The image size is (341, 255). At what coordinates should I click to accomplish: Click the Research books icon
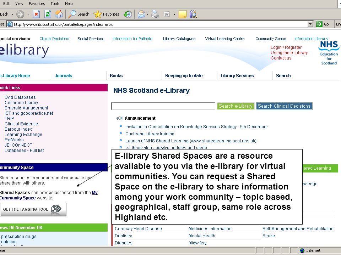click(x=193, y=14)
